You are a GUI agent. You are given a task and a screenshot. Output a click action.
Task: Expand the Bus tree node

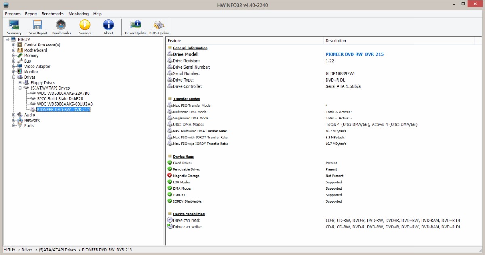(x=14, y=61)
